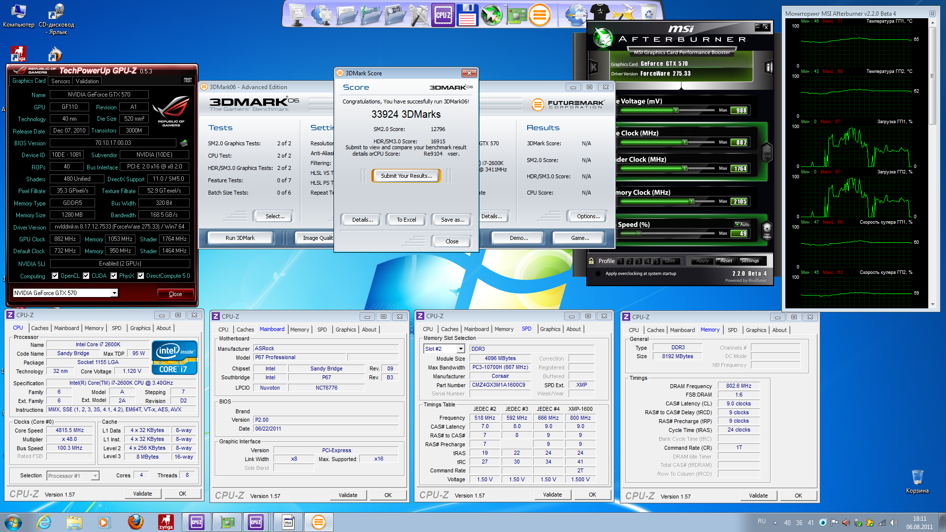Viewport: 946px width, 532px height.
Task: Toggle the CUDA checkbox in GPU-Z
Action: tap(86, 276)
